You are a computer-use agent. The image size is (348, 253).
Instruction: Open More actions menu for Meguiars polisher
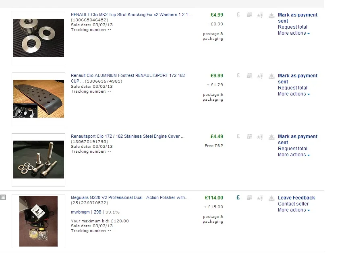pyautogui.click(x=294, y=210)
